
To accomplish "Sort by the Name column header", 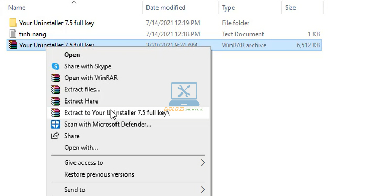I will 17,8.
